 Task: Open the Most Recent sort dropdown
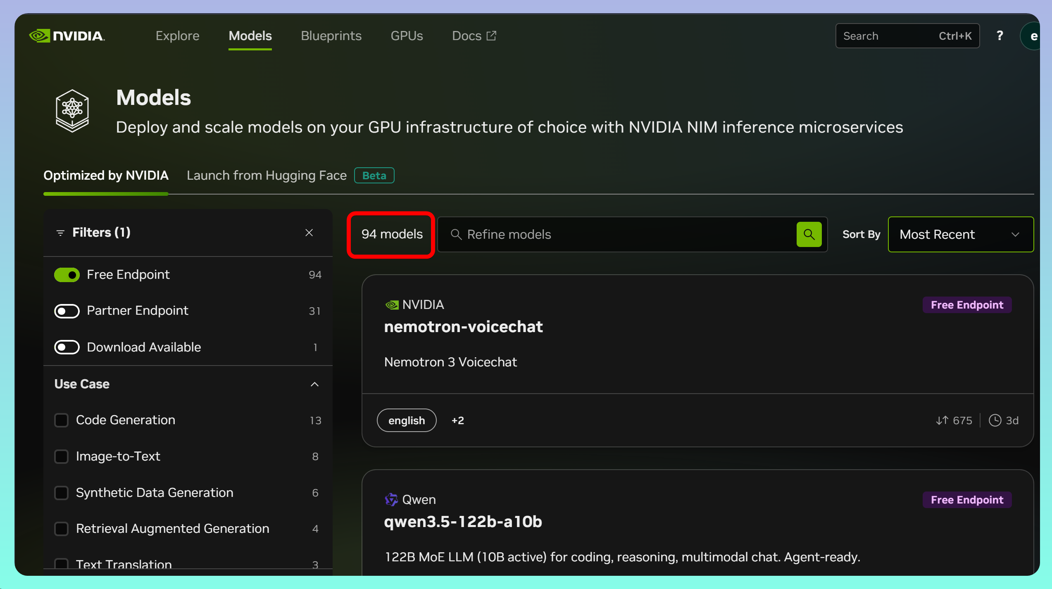click(960, 234)
